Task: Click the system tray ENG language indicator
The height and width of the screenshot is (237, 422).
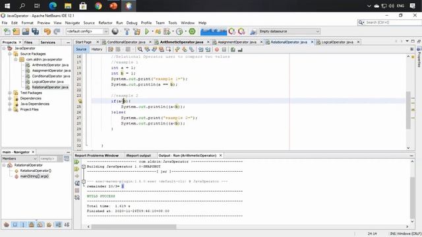Action: (400, 6)
